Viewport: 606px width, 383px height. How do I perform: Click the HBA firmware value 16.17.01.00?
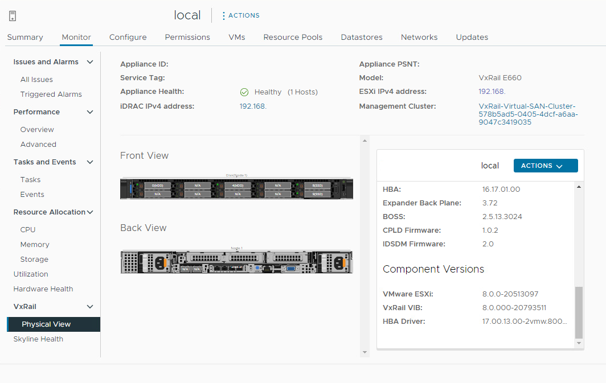pos(501,189)
